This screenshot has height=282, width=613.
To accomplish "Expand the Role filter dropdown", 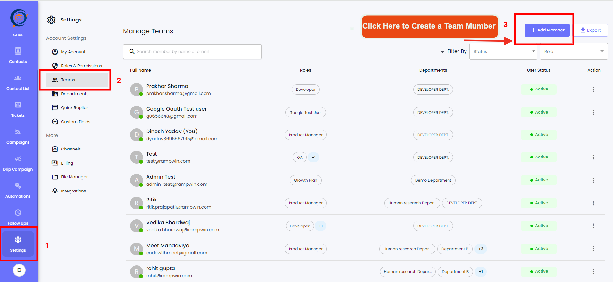I will tap(574, 51).
